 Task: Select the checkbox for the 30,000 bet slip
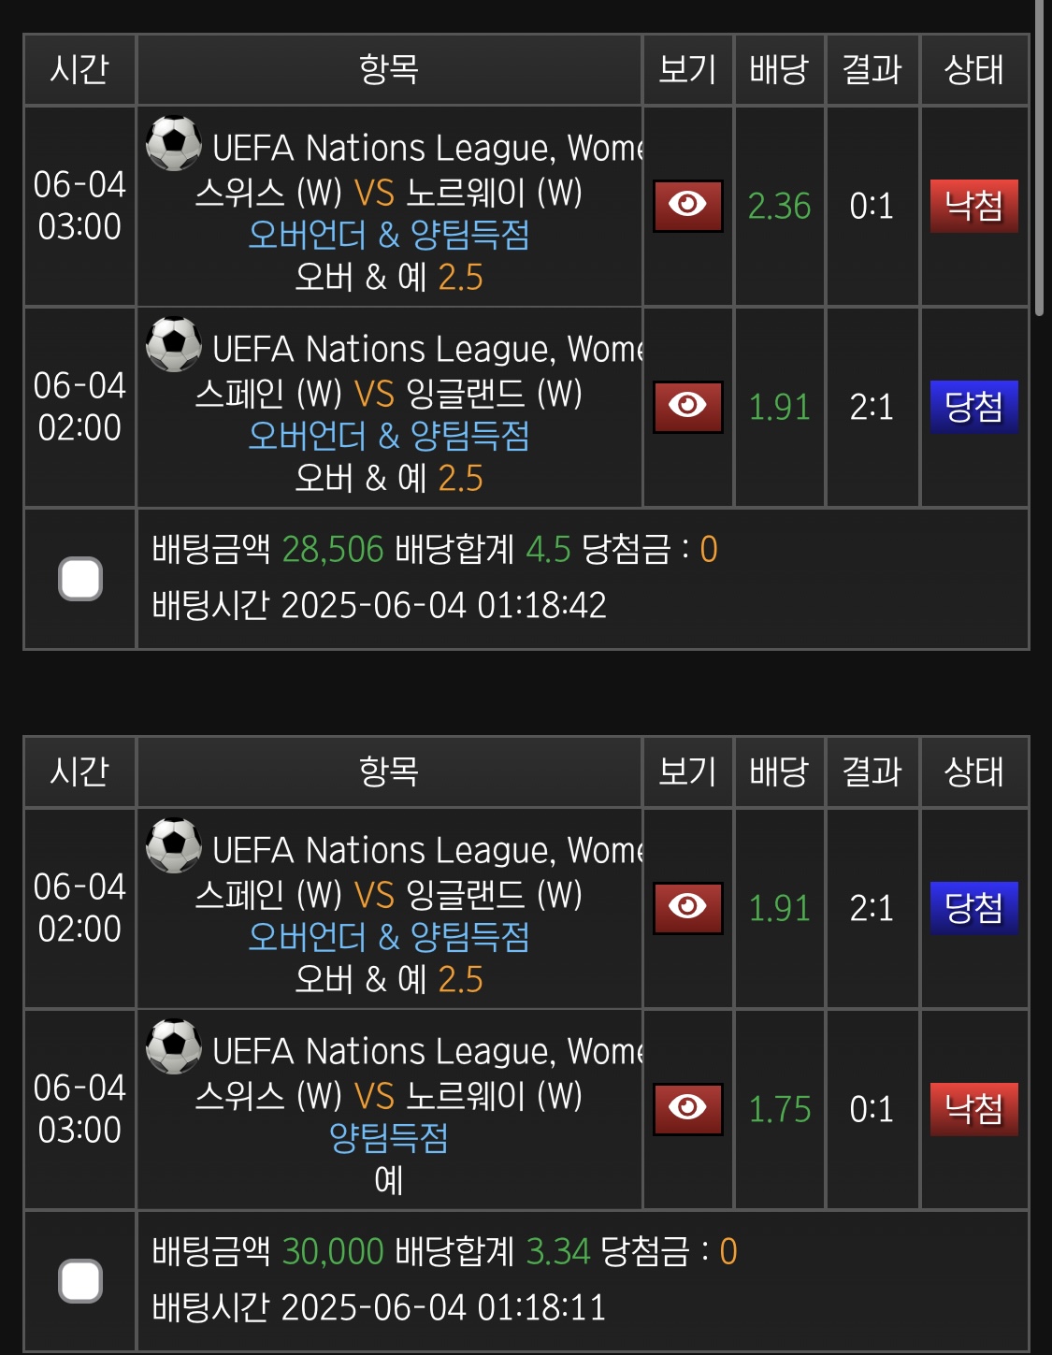80,1281
